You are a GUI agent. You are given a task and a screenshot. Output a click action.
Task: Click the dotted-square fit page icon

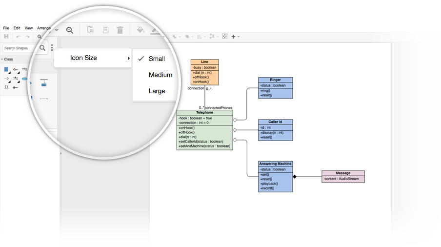point(225,36)
